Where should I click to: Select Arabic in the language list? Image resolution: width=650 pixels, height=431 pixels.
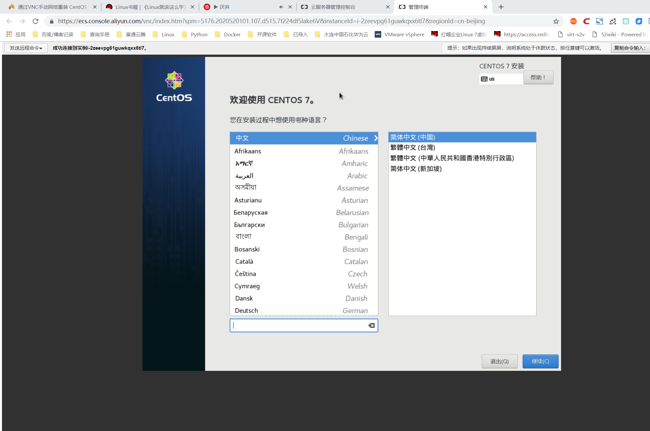tap(304, 176)
